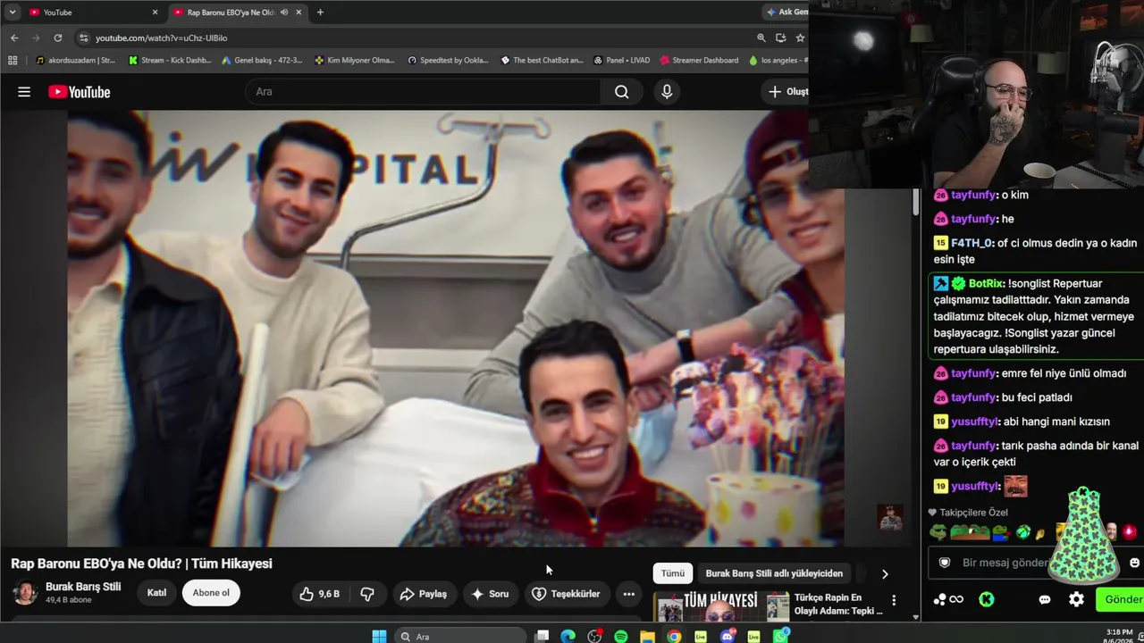This screenshot has height=643, width=1144.
Task: Go back in browser history
Action: click(x=14, y=38)
